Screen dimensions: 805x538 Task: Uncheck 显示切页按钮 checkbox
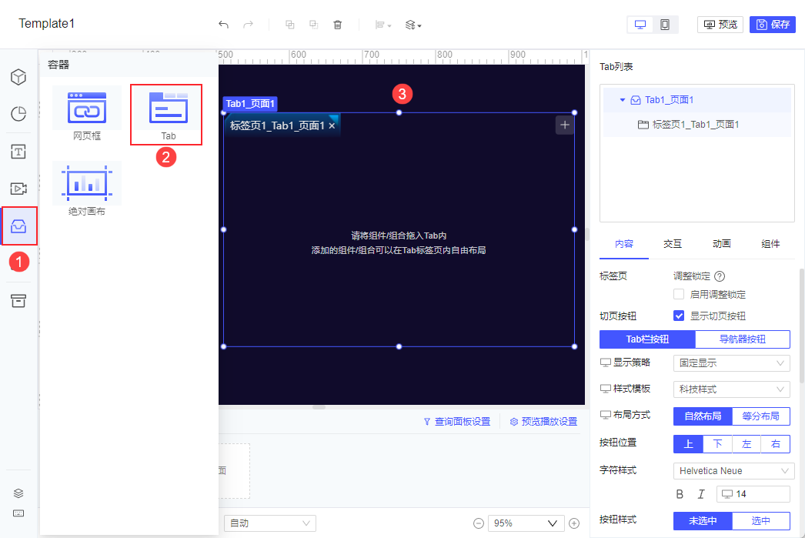pyautogui.click(x=679, y=316)
